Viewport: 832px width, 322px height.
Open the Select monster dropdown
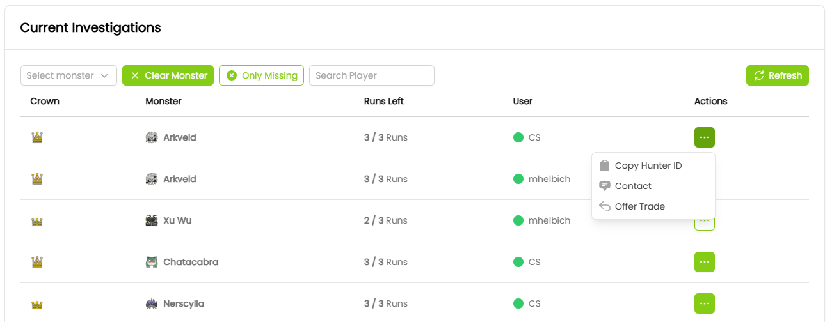[68, 75]
